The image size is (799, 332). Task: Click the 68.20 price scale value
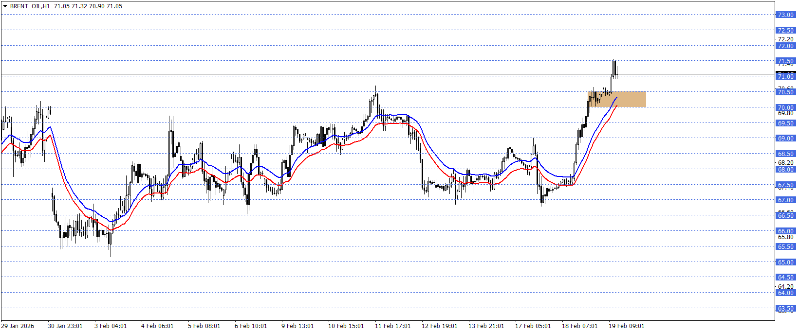pos(785,162)
